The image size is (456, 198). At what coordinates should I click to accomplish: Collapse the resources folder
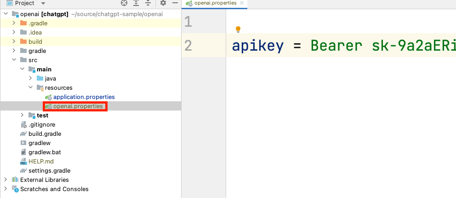point(30,87)
